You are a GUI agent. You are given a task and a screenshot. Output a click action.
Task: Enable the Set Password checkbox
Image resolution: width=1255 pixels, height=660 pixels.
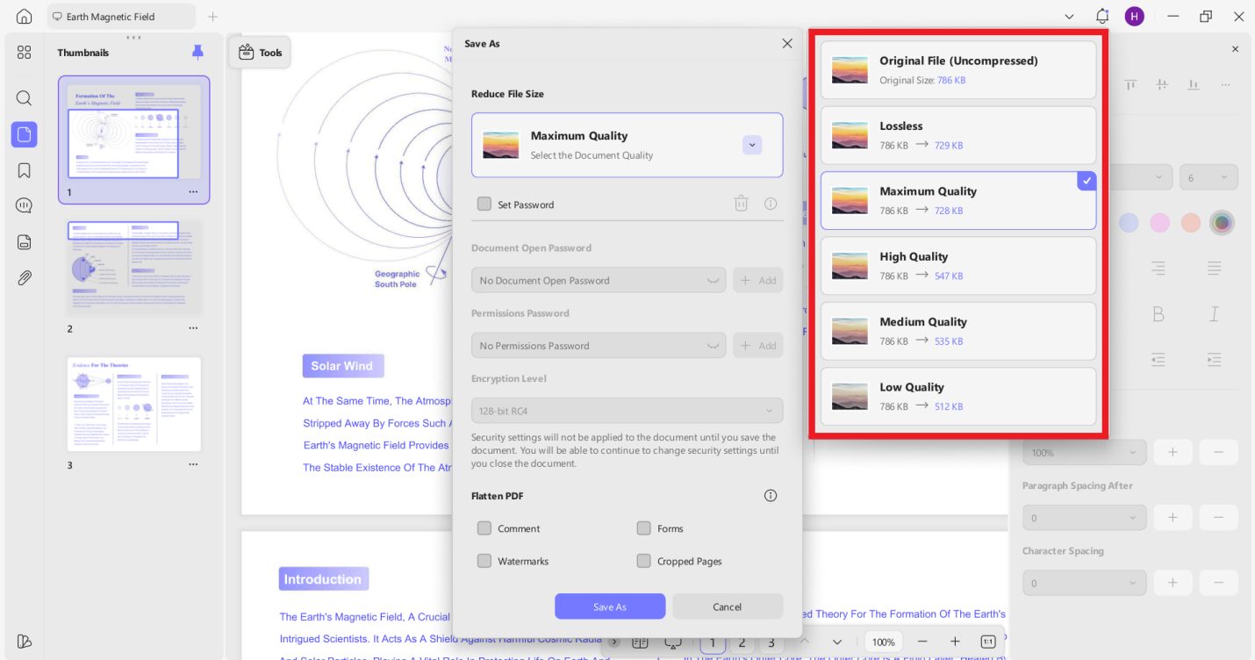point(484,204)
